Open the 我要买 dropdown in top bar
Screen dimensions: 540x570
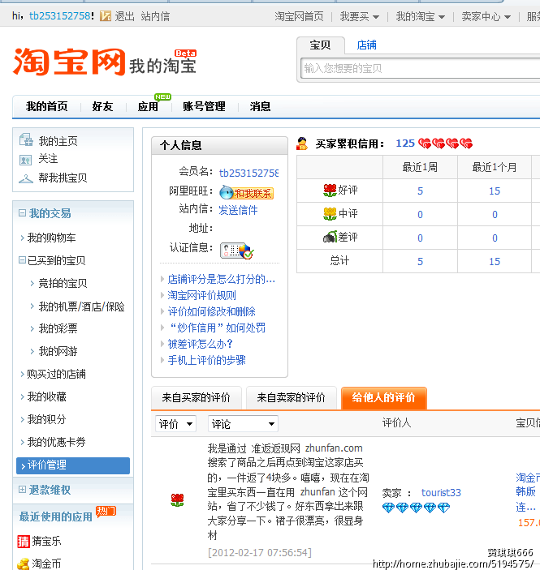[360, 16]
